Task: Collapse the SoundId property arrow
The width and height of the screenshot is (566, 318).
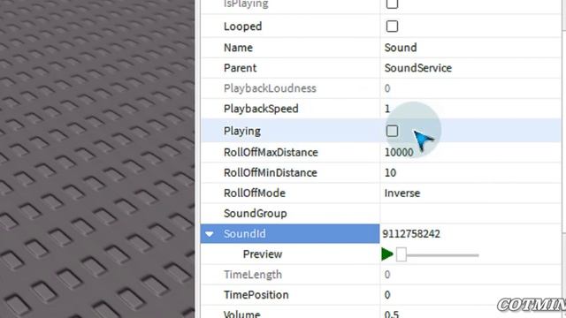Action: tap(210, 234)
